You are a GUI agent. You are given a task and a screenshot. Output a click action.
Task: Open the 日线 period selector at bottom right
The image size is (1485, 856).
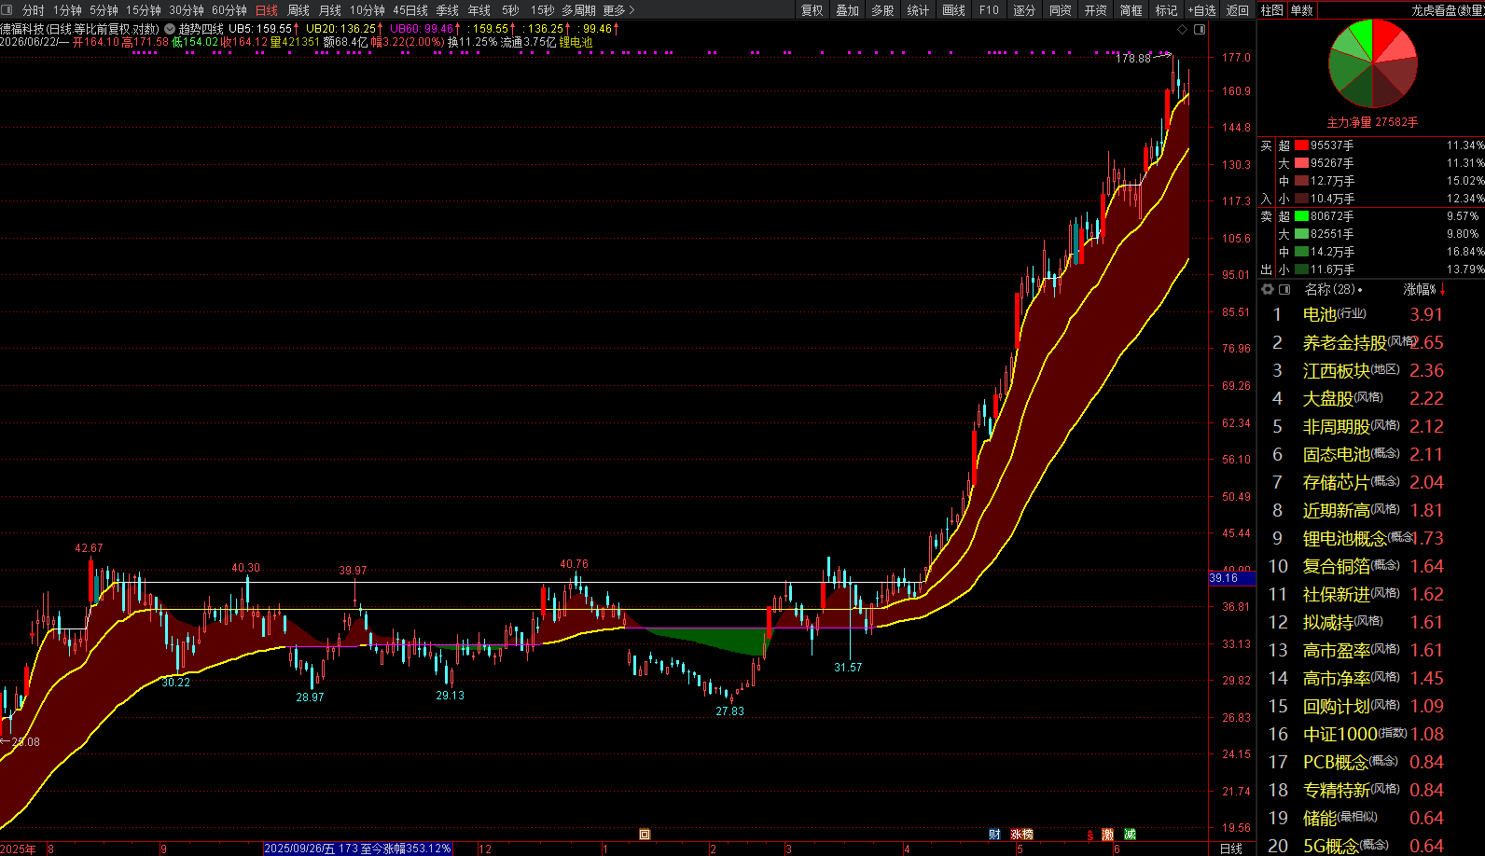(1231, 849)
